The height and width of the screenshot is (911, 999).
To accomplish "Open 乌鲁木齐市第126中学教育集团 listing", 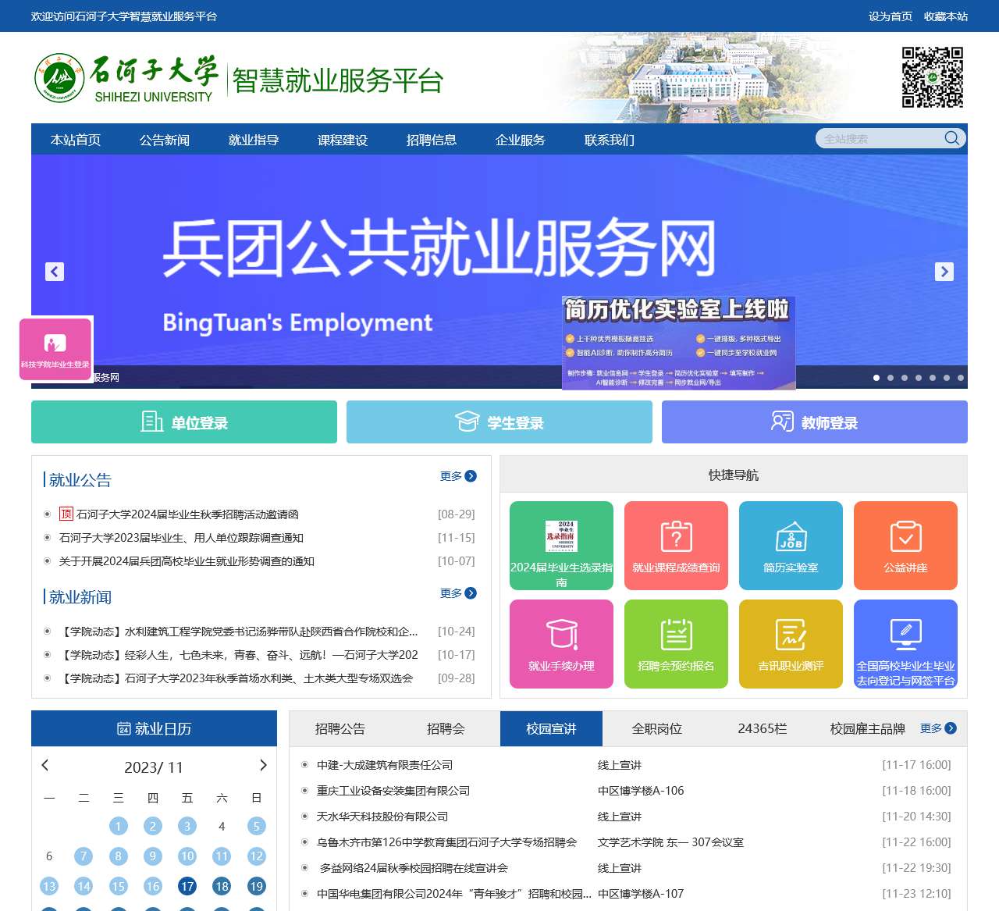I will [446, 842].
